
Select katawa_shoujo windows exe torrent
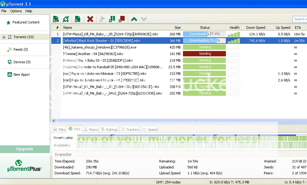179,47
